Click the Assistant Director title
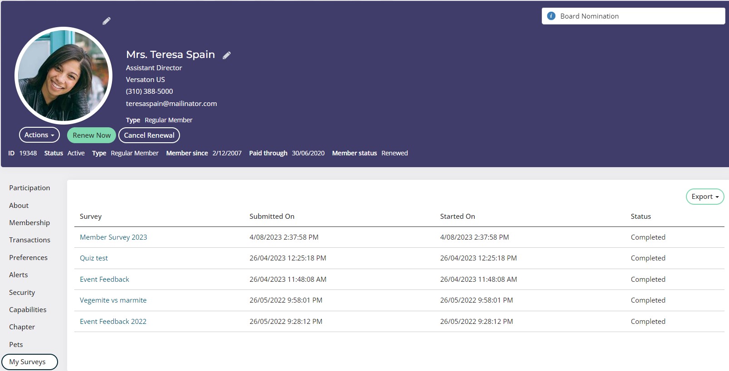 pyautogui.click(x=154, y=67)
